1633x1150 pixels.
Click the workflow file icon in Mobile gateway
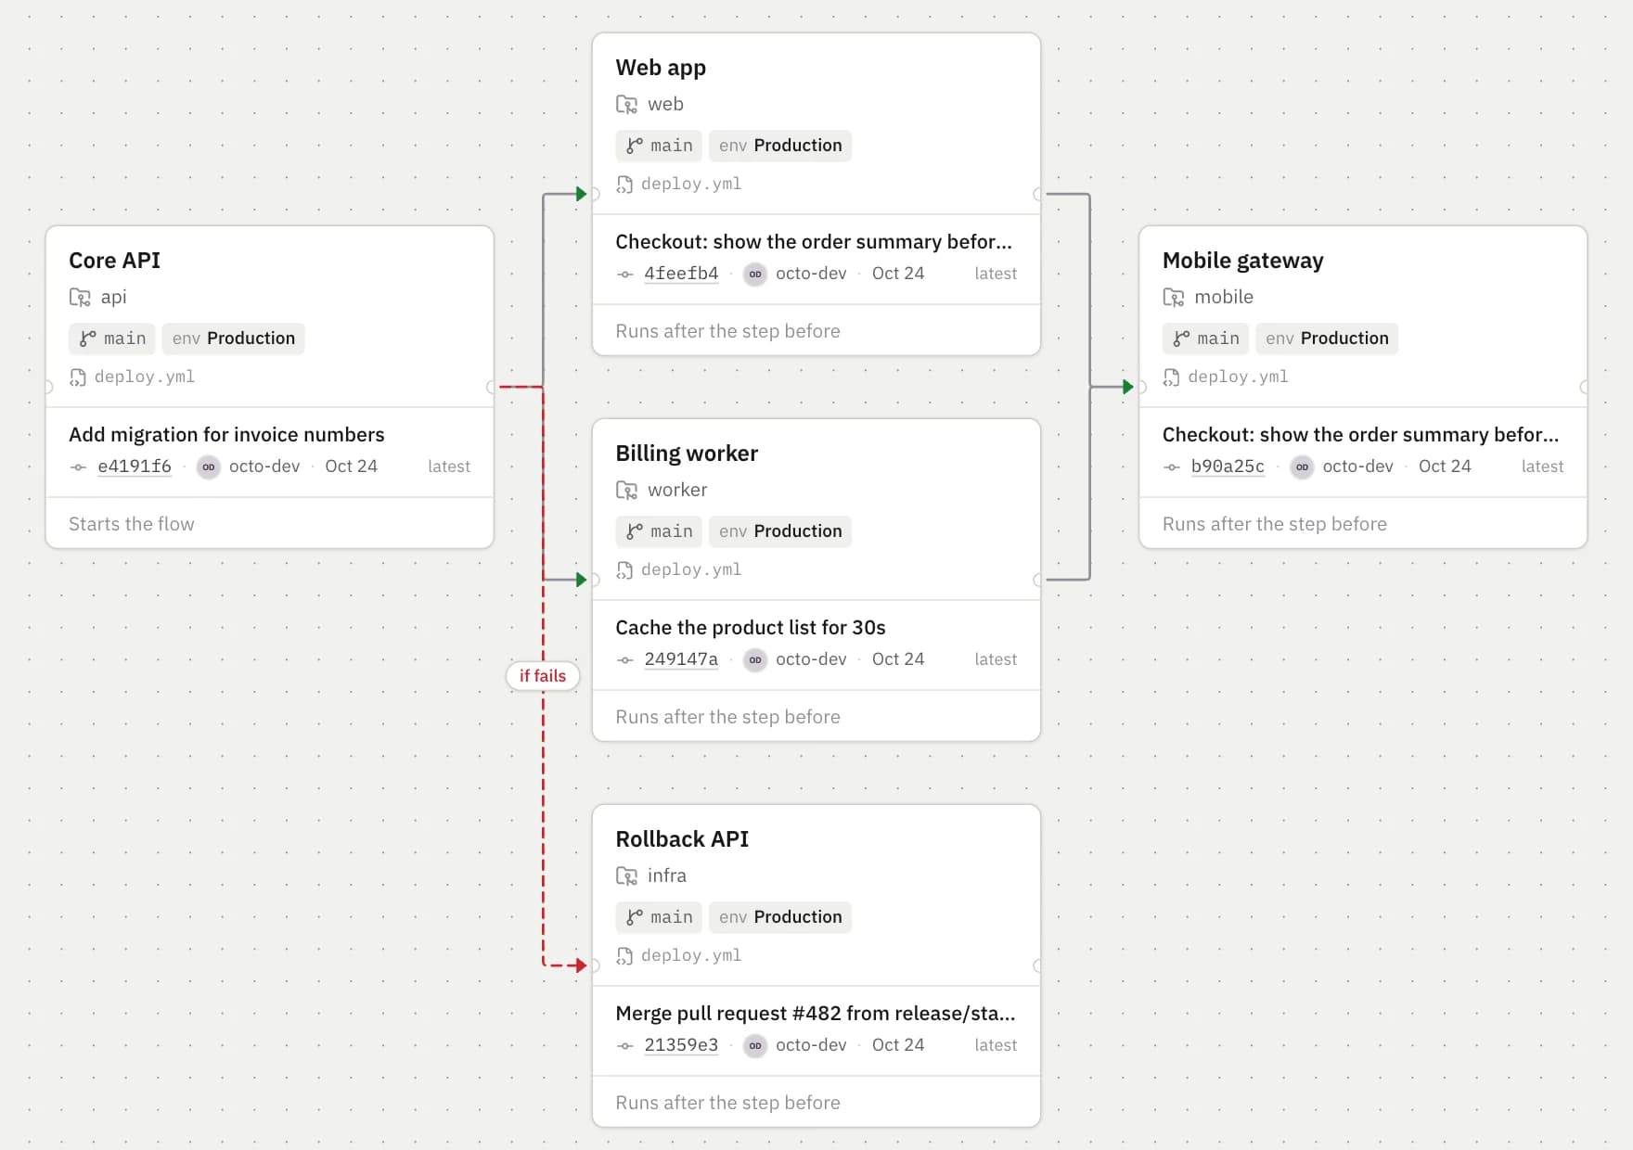(x=1171, y=377)
